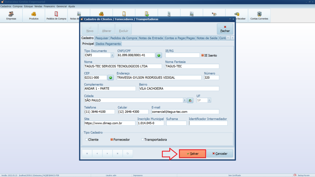
Task: Click the Salvar button
Action: point(192,153)
